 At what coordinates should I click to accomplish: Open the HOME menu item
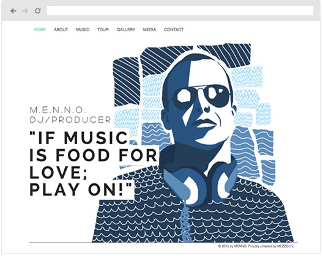pyautogui.click(x=40, y=30)
